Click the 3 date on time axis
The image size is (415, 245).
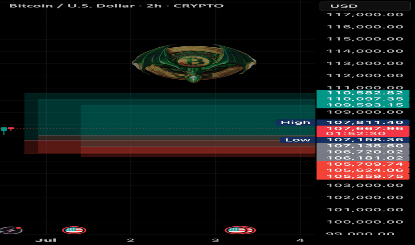click(216, 240)
